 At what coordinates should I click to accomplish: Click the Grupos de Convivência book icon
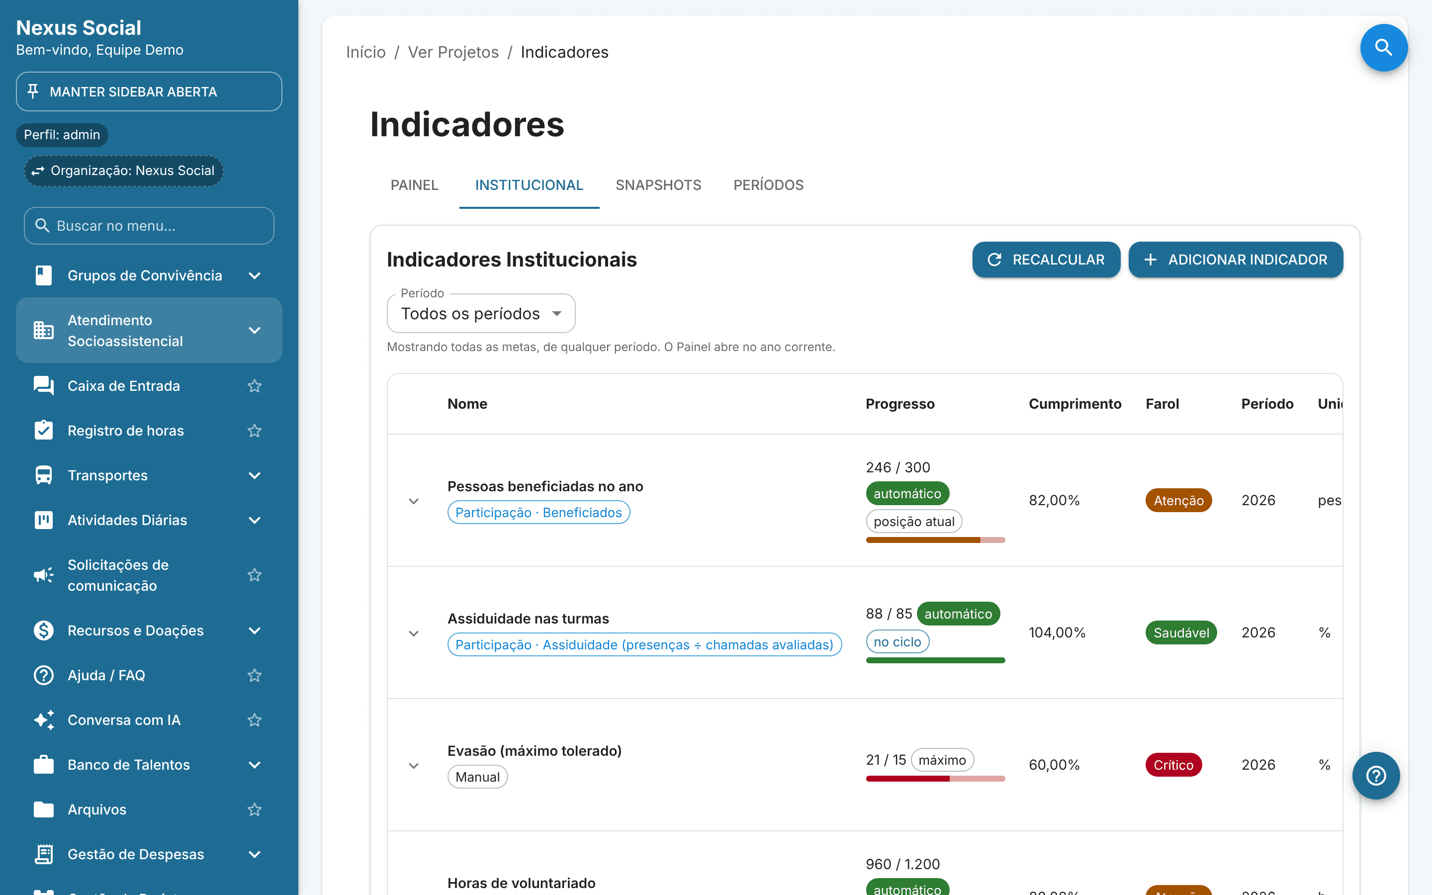point(43,275)
